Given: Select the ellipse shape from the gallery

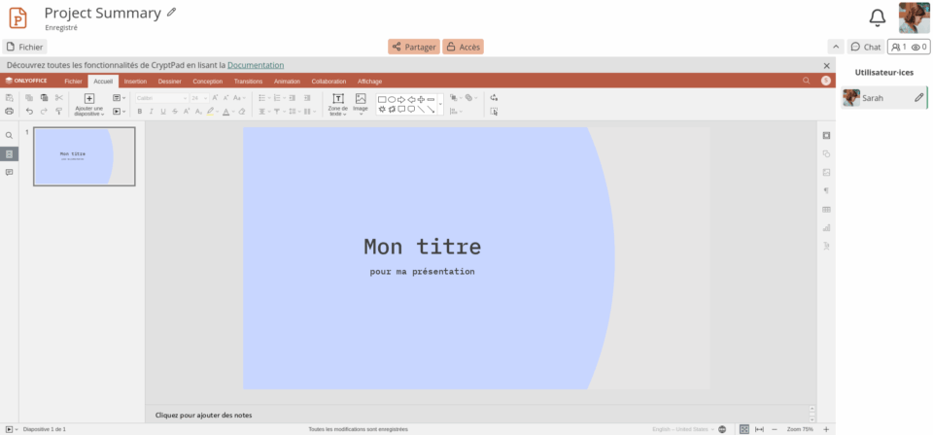Looking at the screenshot, I should (392, 100).
